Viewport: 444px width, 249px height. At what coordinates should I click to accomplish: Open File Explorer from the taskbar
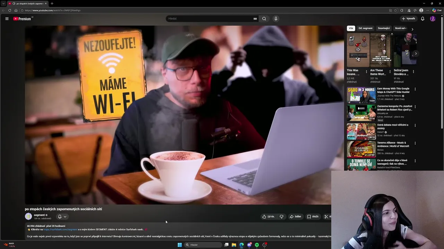234,245
